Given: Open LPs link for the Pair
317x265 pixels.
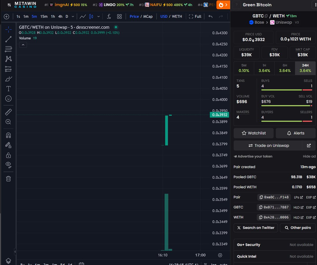Looking at the screenshot, I should (x=299, y=197).
